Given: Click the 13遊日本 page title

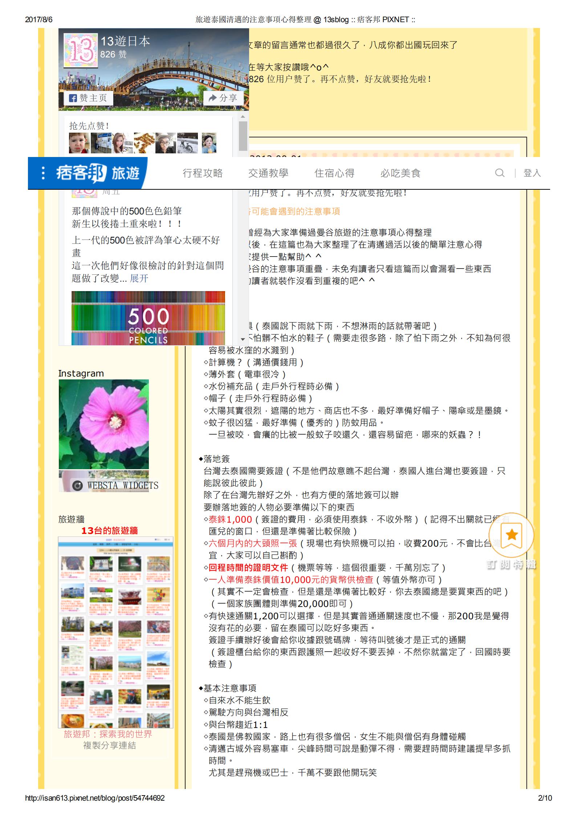Looking at the screenshot, I should pos(125,41).
